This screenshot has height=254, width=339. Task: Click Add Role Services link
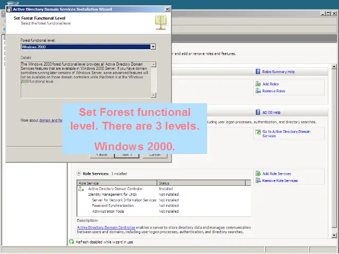coord(276,174)
